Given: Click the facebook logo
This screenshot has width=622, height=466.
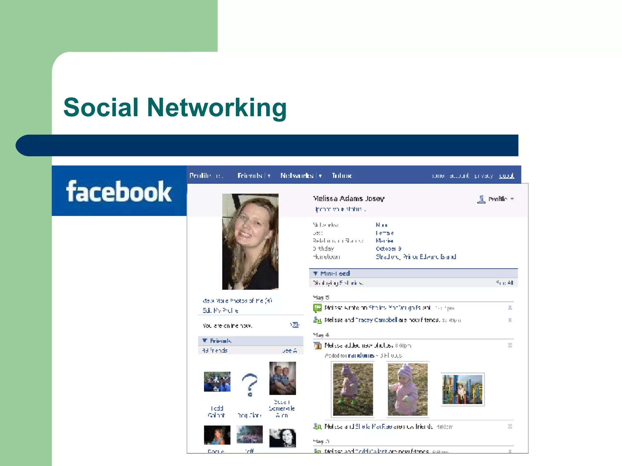Looking at the screenshot, I should [119, 191].
